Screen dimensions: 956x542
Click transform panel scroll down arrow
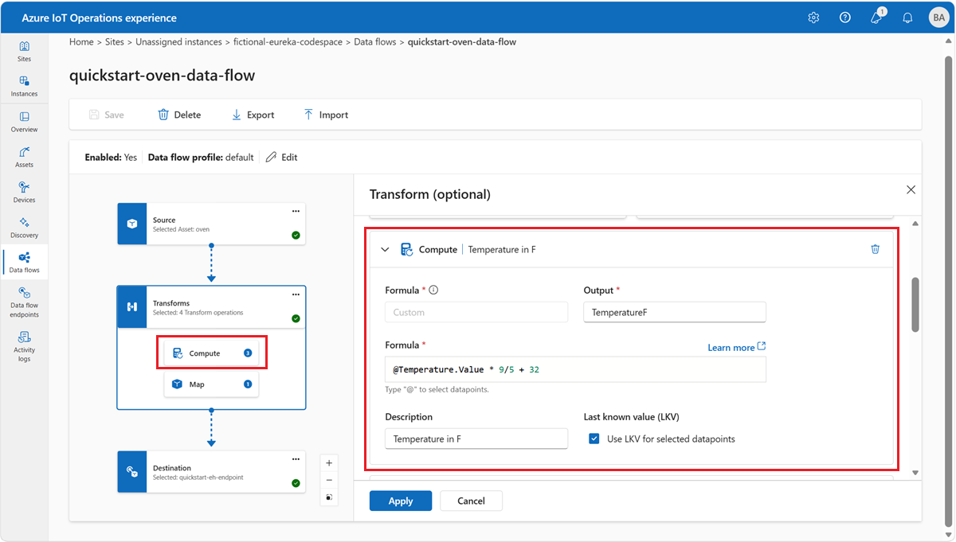(x=915, y=473)
